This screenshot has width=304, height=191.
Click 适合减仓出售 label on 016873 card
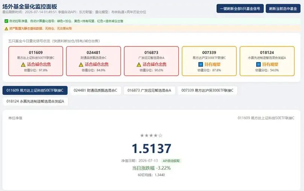155,65
